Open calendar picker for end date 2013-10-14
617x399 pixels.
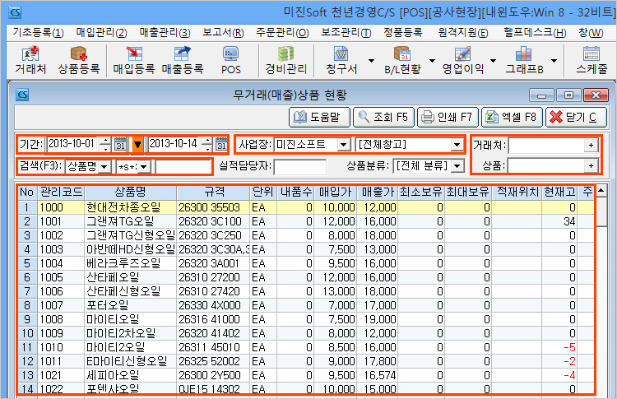(221, 145)
